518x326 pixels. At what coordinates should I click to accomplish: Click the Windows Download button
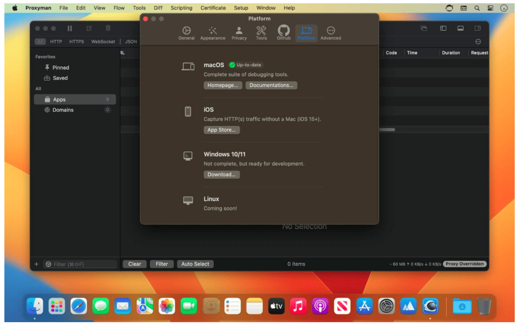tap(221, 174)
